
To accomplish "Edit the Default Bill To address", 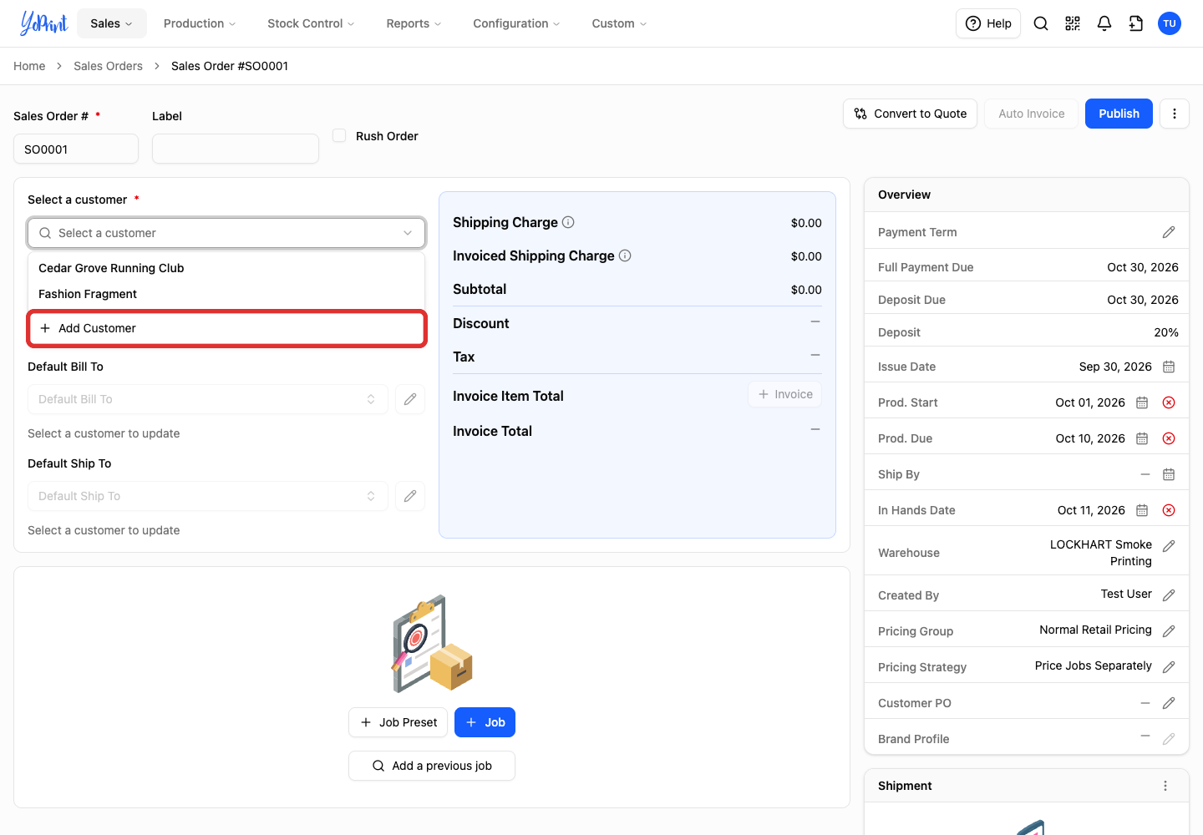I will pos(410,399).
